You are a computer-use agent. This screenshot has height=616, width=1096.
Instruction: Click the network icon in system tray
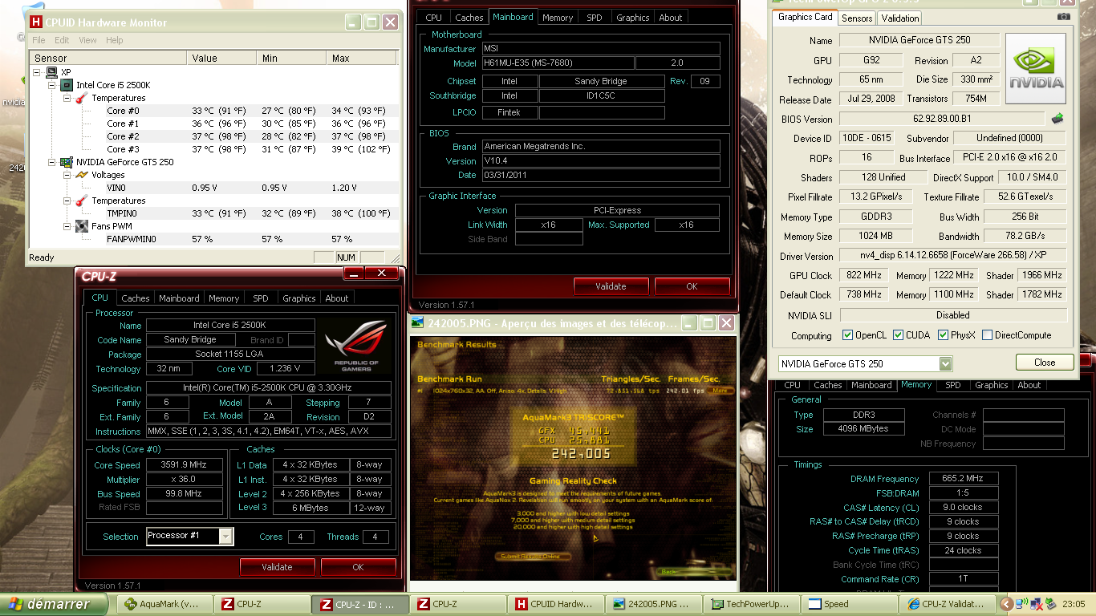point(1023,604)
